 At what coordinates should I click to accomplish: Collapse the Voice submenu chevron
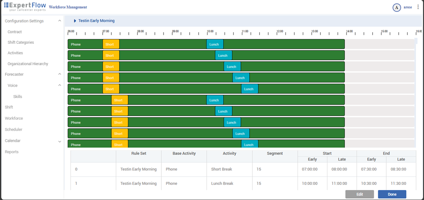(x=60, y=85)
